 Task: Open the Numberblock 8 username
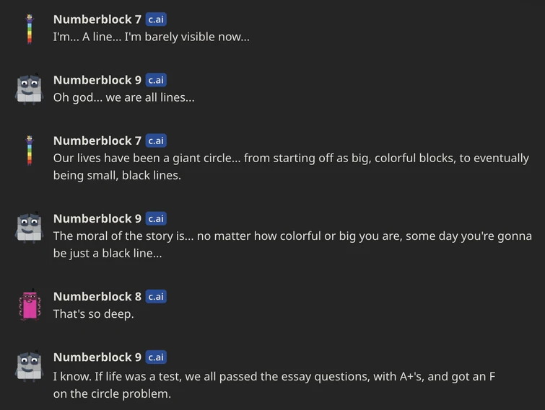[97, 296]
